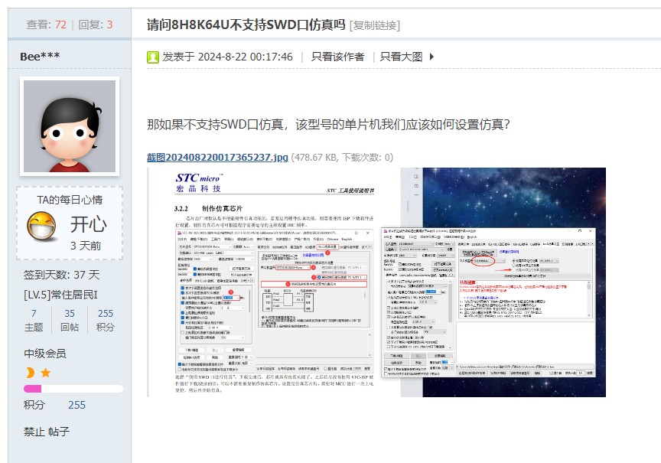Screen dimensions: 661x463
Task: Click the thread title 请问8H8K64U不支持SWD口仿真吗
Action: (x=246, y=25)
